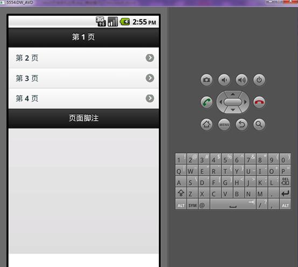Click the battery charging status icon

click(125, 22)
